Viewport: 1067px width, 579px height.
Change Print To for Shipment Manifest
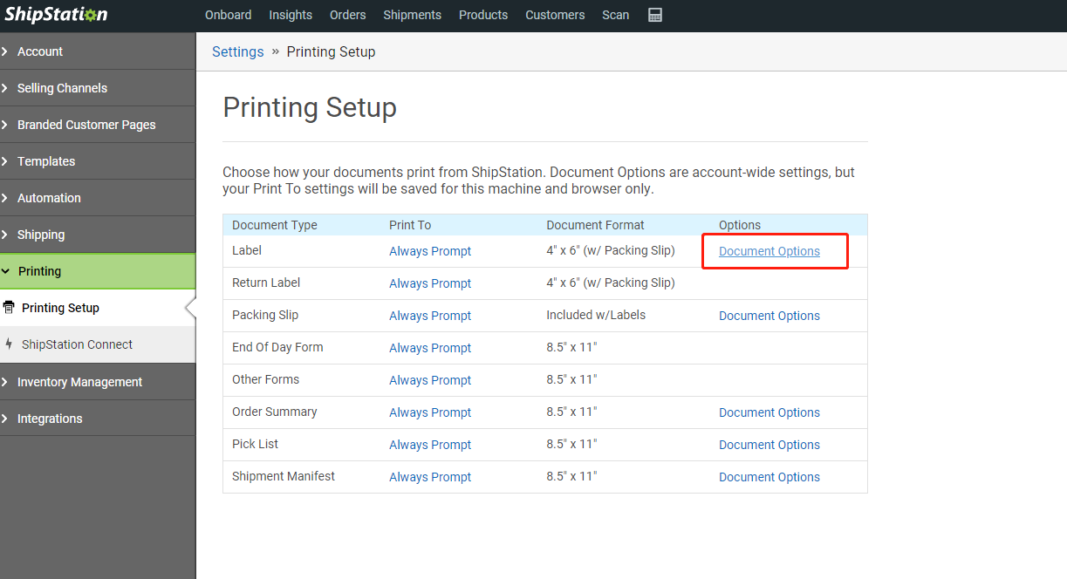[429, 477]
